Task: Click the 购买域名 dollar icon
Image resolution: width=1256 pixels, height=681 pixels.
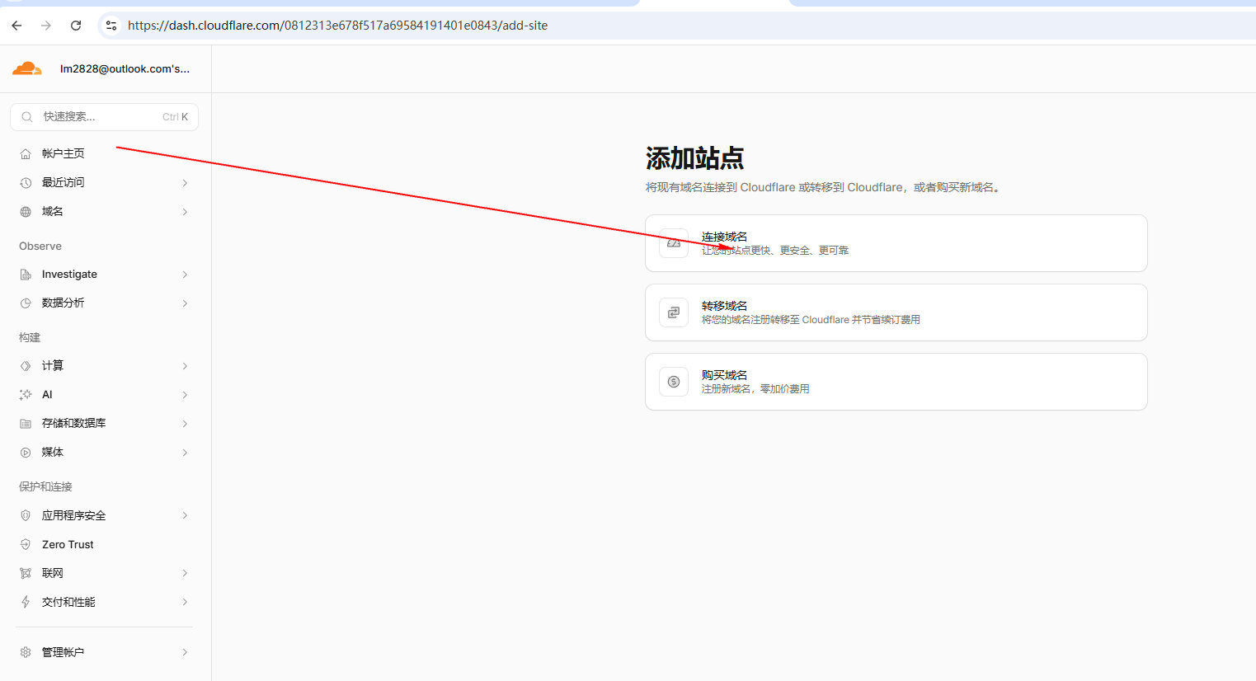Action: pos(674,382)
